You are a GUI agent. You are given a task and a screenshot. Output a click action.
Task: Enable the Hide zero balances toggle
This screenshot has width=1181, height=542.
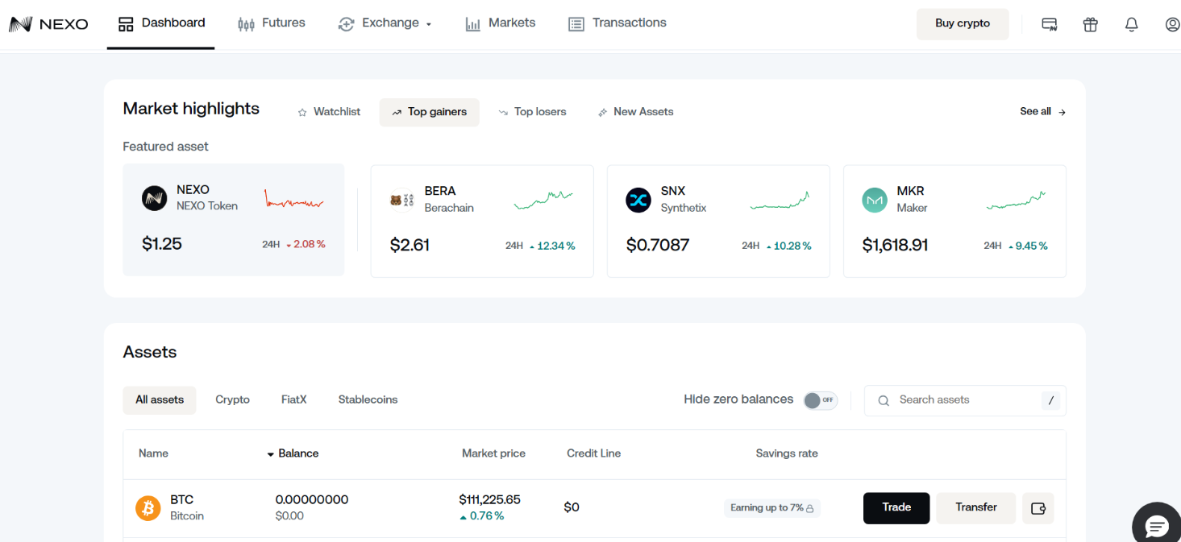[820, 399]
